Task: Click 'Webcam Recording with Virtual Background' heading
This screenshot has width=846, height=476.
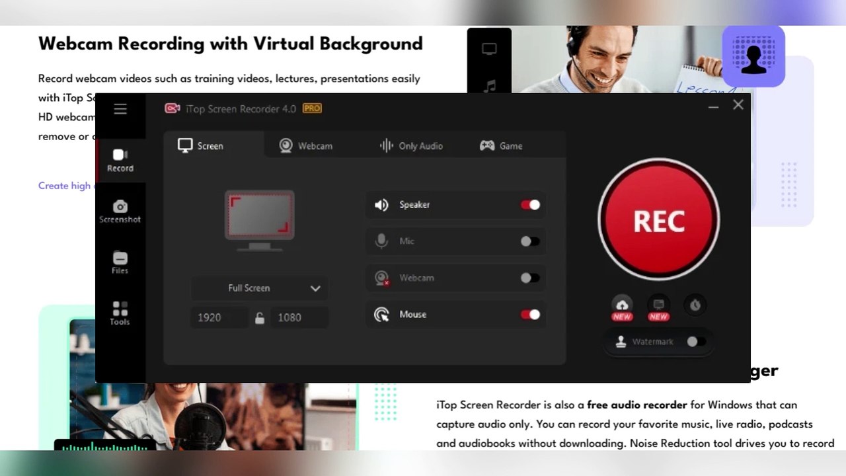Action: click(x=231, y=44)
